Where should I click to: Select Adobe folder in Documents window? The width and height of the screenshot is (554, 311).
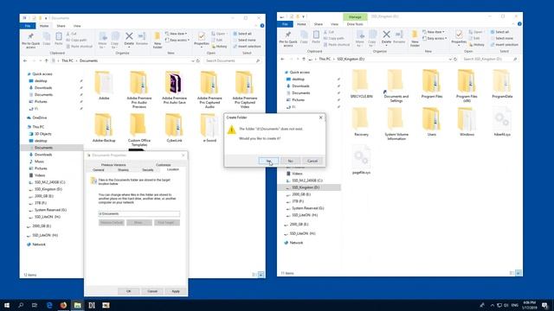coord(104,86)
